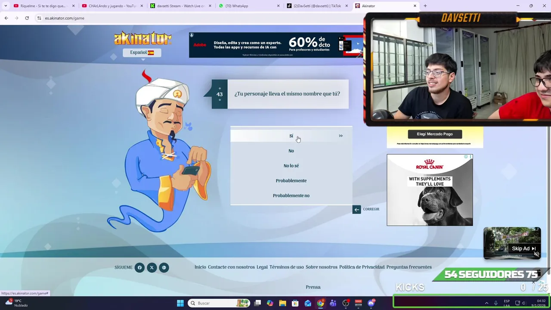Open Discord from the taskbar

coord(371,303)
